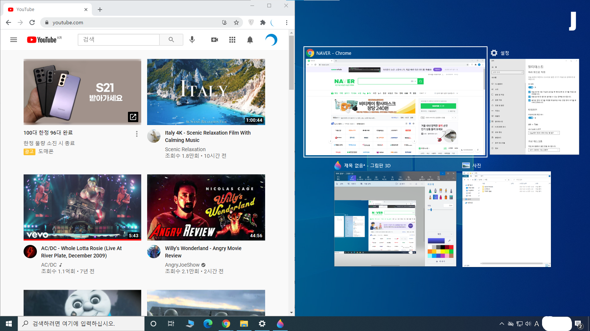Open Paint 3D from the taskbar
Viewport: 590px width, 331px height.
pyautogui.click(x=280, y=324)
